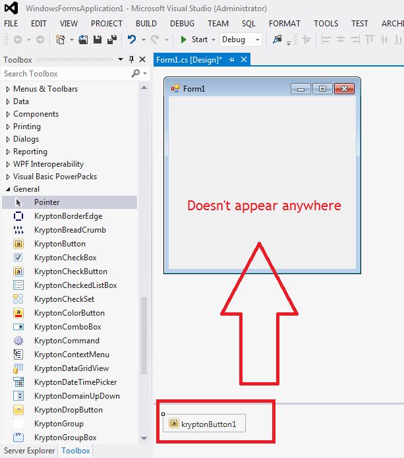The width and height of the screenshot is (404, 458).
Task: Click the Align Rights toolbar icon
Action: pos(355,40)
